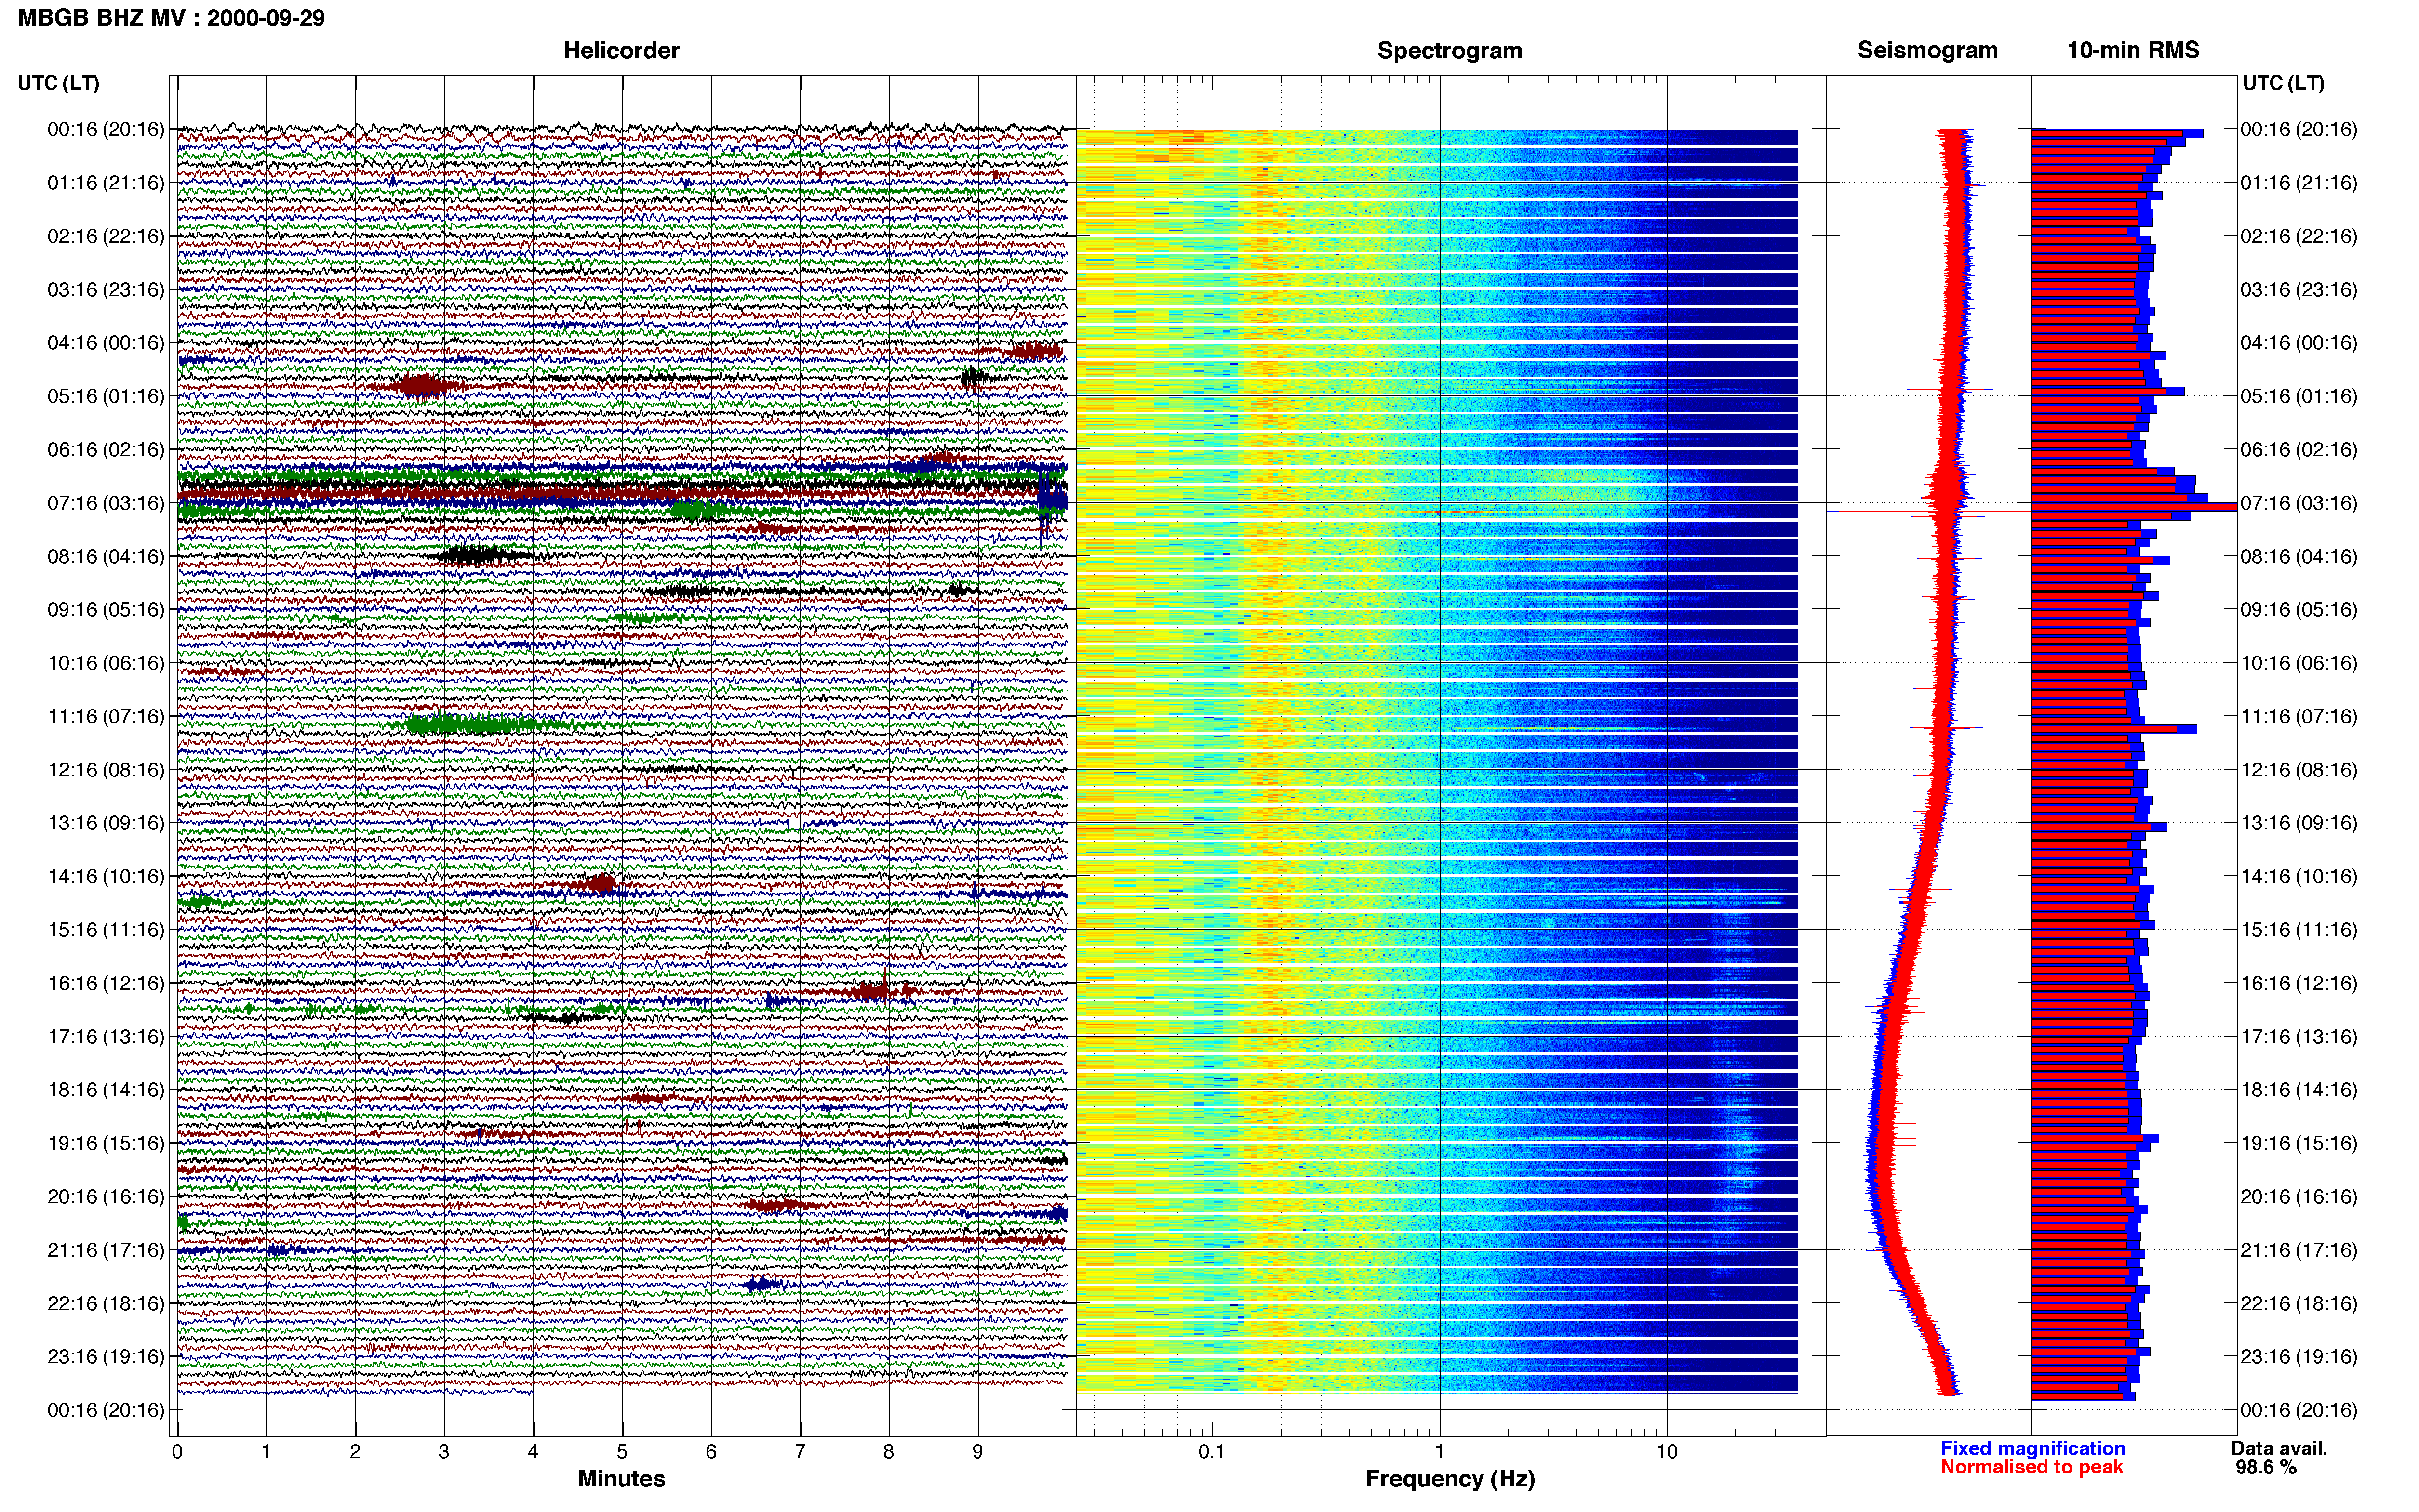
Task: Click tick label '10' on the Frequency axis
Action: pyautogui.click(x=1667, y=1452)
